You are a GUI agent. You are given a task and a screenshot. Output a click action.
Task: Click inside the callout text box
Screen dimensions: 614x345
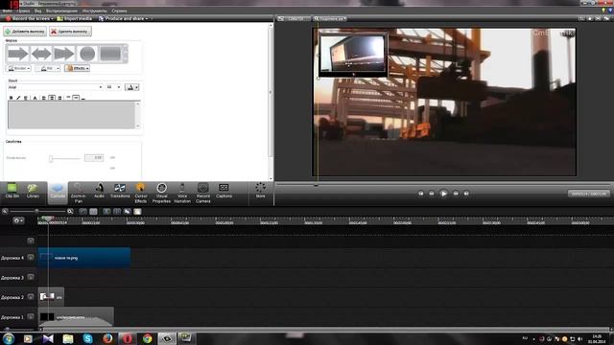pyautogui.click(x=71, y=115)
